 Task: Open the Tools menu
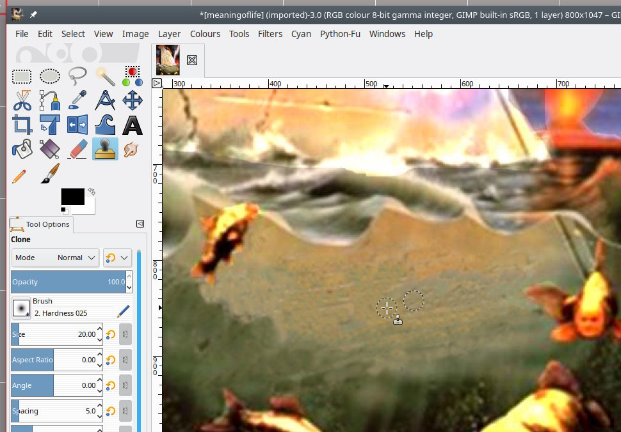239,34
